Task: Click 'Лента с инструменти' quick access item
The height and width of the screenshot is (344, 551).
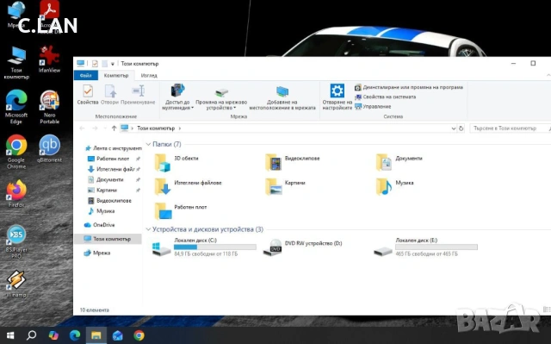Action: pyautogui.click(x=114, y=148)
